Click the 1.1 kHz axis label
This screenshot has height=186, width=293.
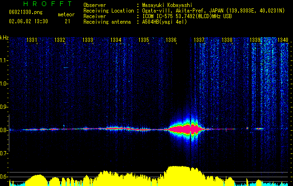click(4, 60)
